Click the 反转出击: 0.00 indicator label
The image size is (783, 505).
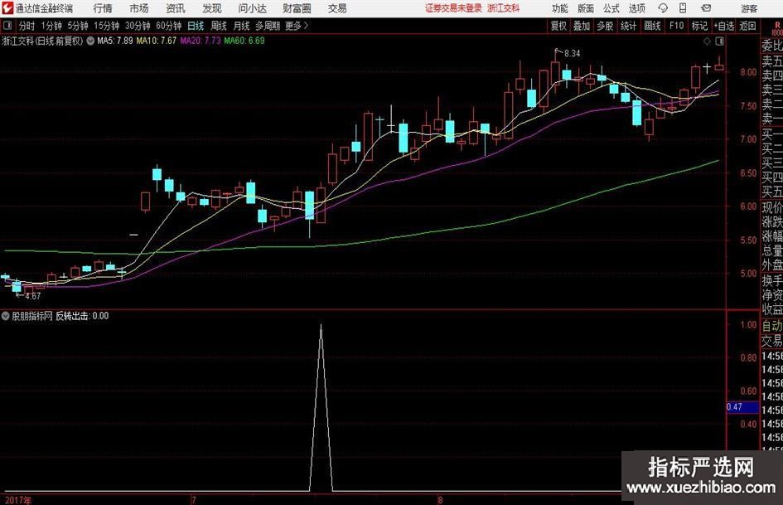82,316
